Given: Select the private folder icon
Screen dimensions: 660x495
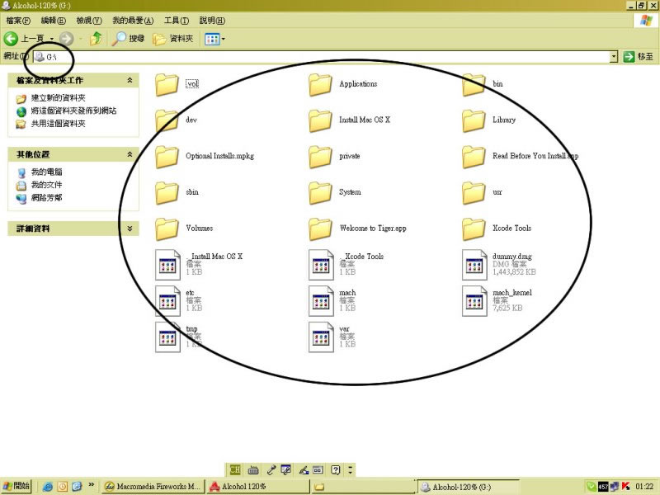Looking at the screenshot, I should click(x=320, y=157).
